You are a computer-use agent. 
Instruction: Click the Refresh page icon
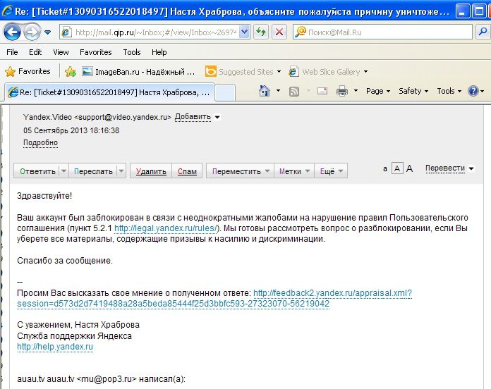click(261, 32)
